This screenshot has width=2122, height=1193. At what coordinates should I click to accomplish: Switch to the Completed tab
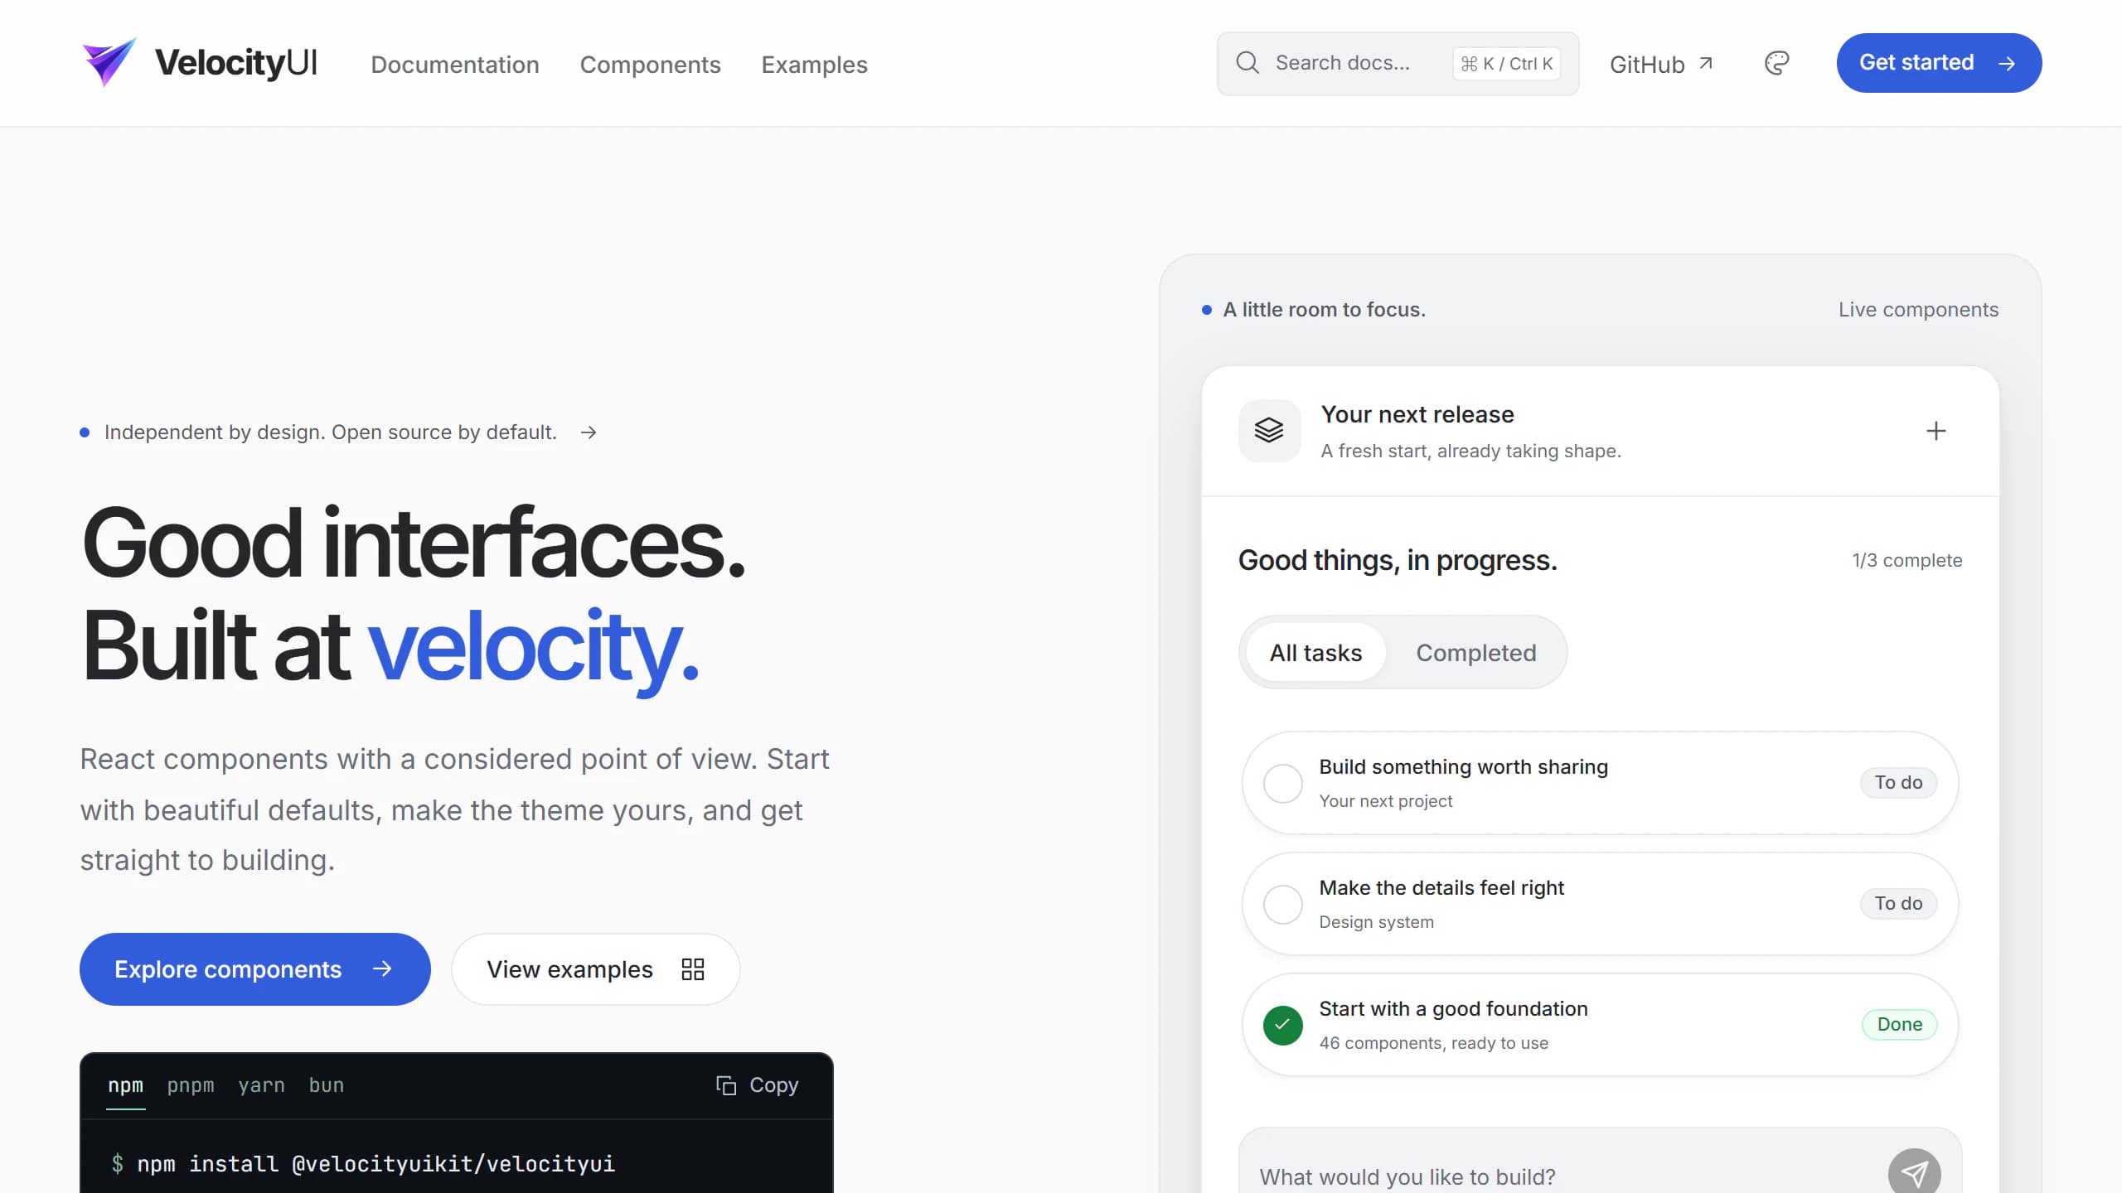[1475, 653]
